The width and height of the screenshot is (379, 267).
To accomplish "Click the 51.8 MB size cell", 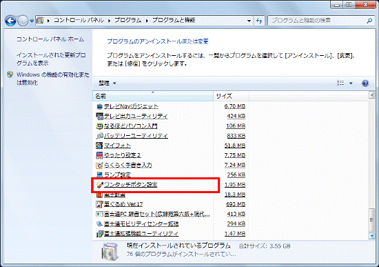I will 235,146.
